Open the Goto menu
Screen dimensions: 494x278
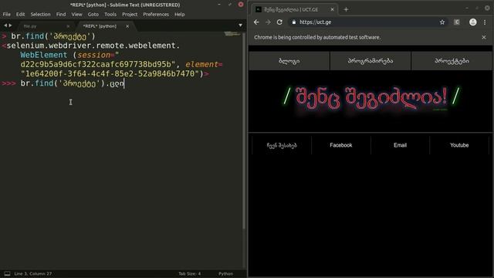click(x=93, y=15)
